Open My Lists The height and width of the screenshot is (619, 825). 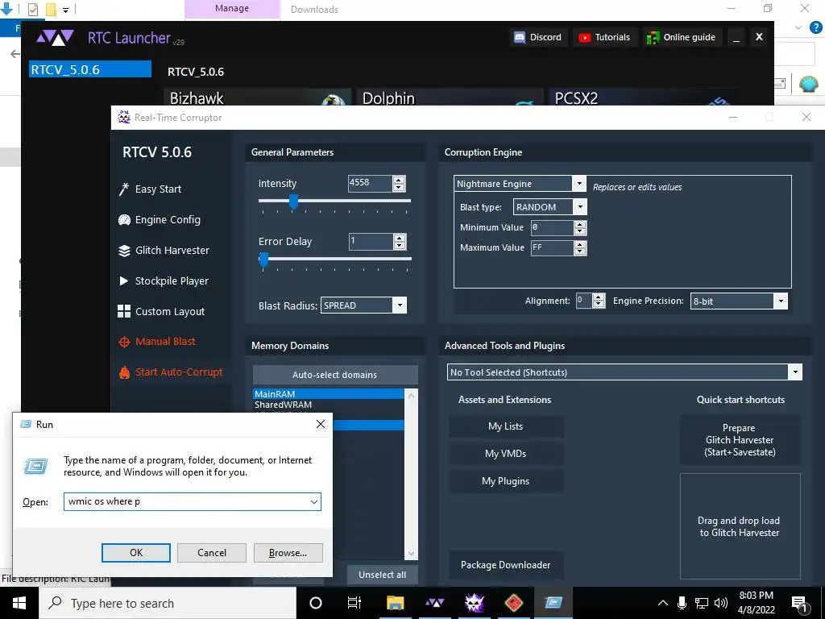pos(506,426)
